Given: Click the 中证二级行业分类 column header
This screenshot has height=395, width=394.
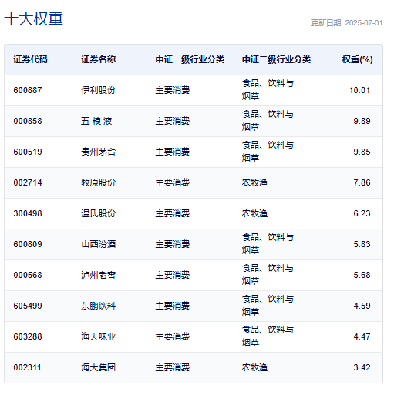Looking at the screenshot, I should coord(276,59).
